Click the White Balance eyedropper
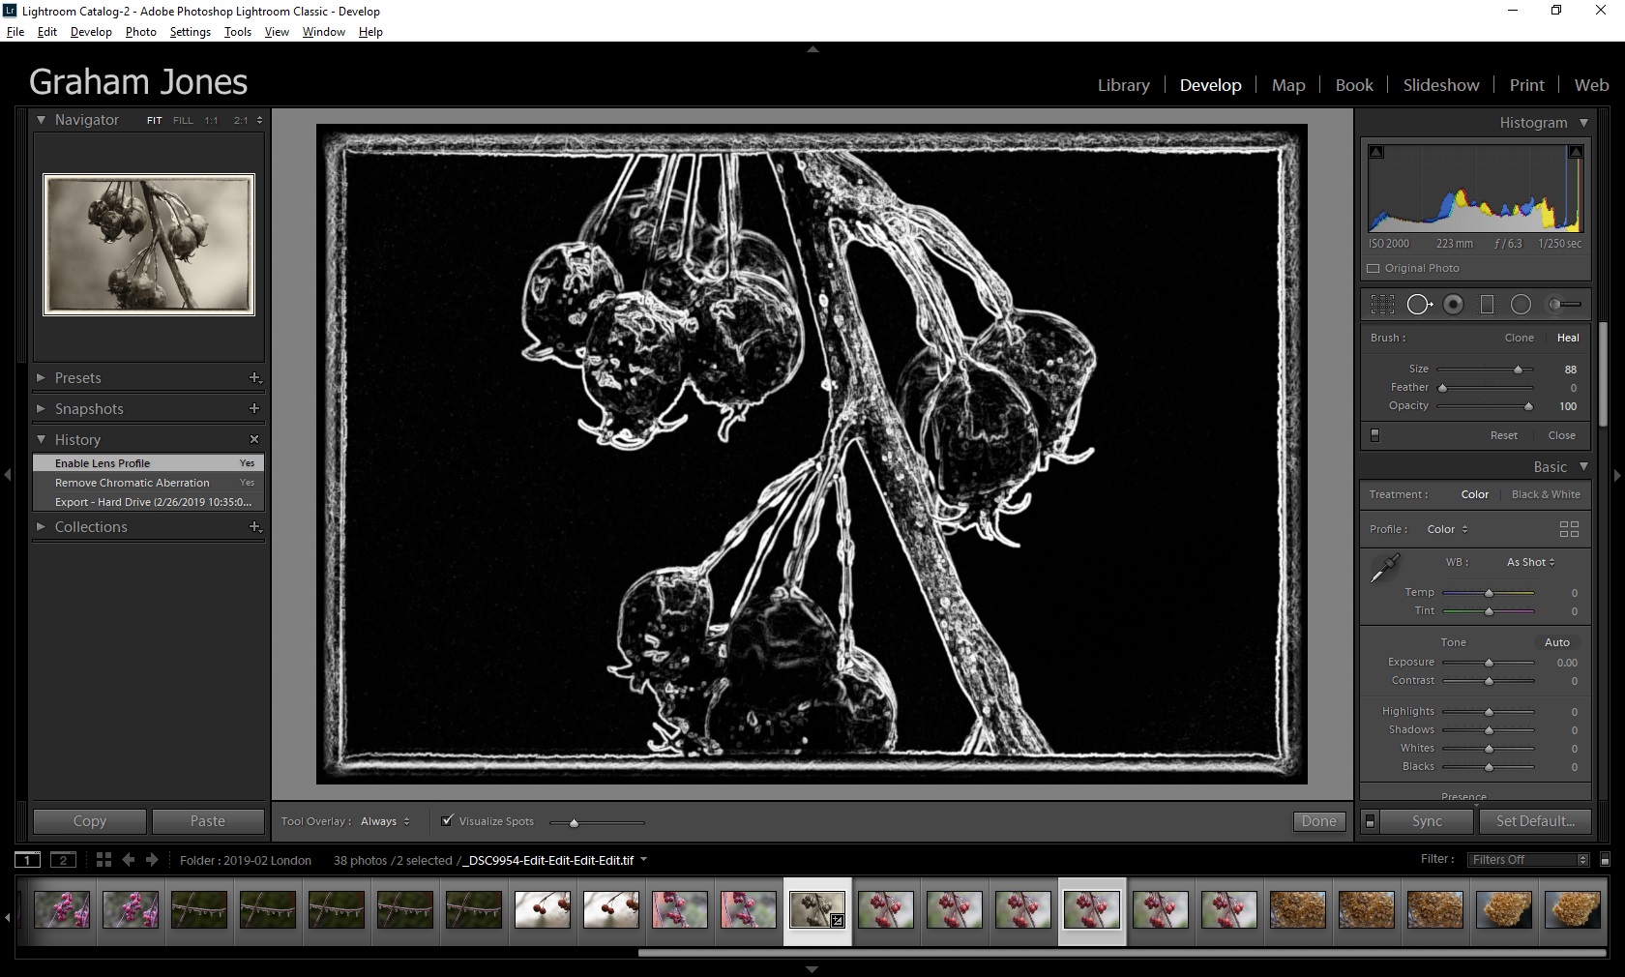 [x=1385, y=568]
